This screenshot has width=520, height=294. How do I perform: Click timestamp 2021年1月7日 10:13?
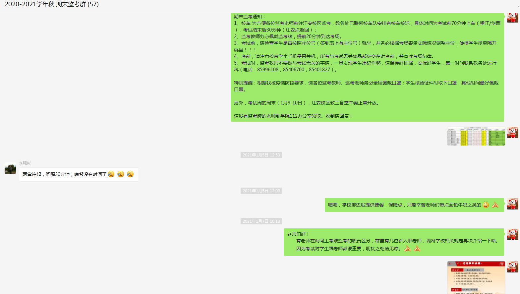pyautogui.click(x=261, y=221)
